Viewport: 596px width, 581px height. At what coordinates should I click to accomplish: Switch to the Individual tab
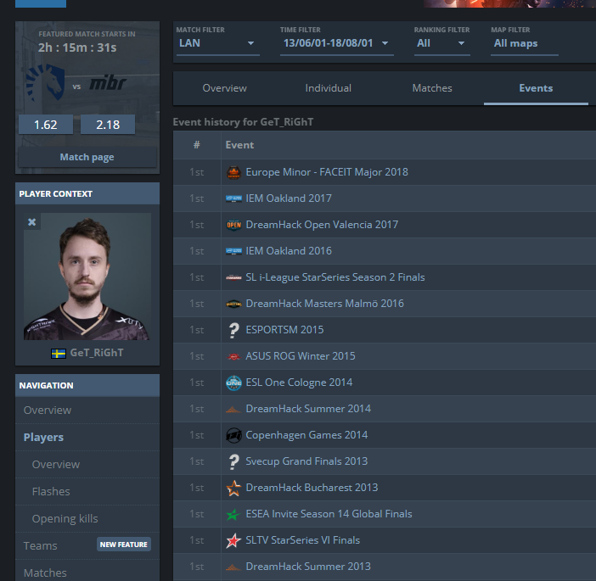(x=328, y=88)
